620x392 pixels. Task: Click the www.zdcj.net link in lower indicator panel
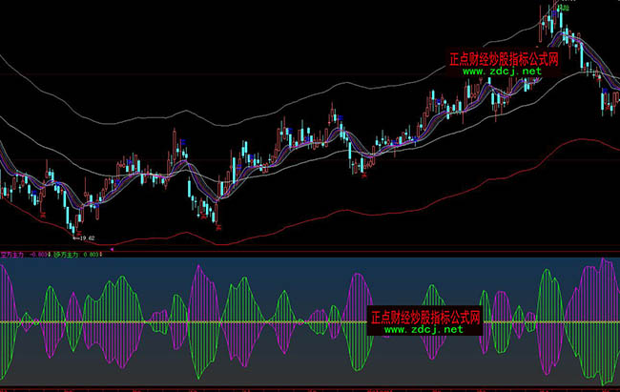pyautogui.click(x=423, y=329)
